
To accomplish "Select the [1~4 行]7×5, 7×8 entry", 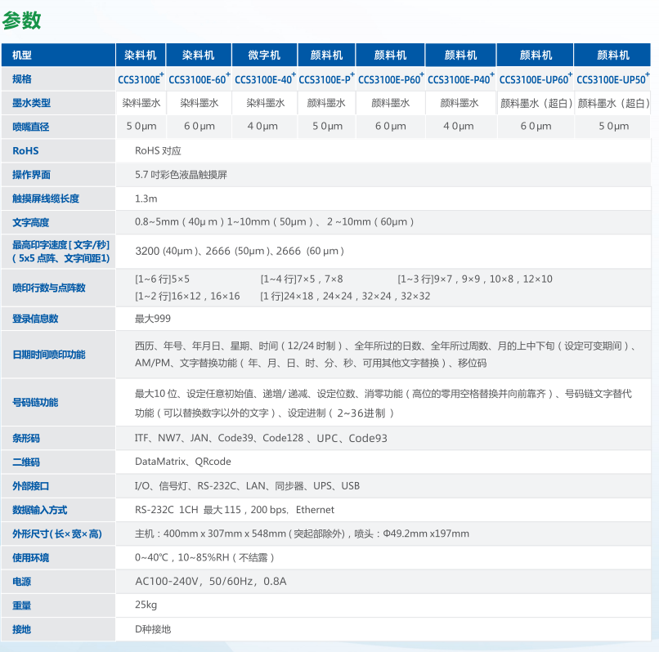I will 302,279.
